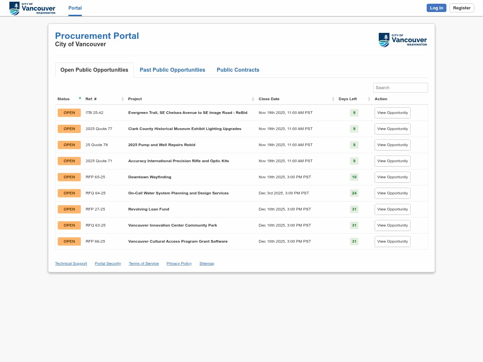Select the Open Public Opportunities tab
This screenshot has width=483, height=362.
tap(94, 70)
